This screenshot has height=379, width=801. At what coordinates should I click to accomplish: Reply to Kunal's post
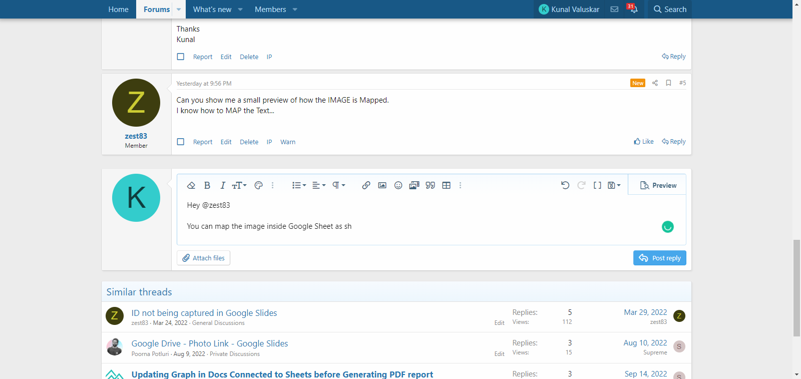pyautogui.click(x=674, y=57)
